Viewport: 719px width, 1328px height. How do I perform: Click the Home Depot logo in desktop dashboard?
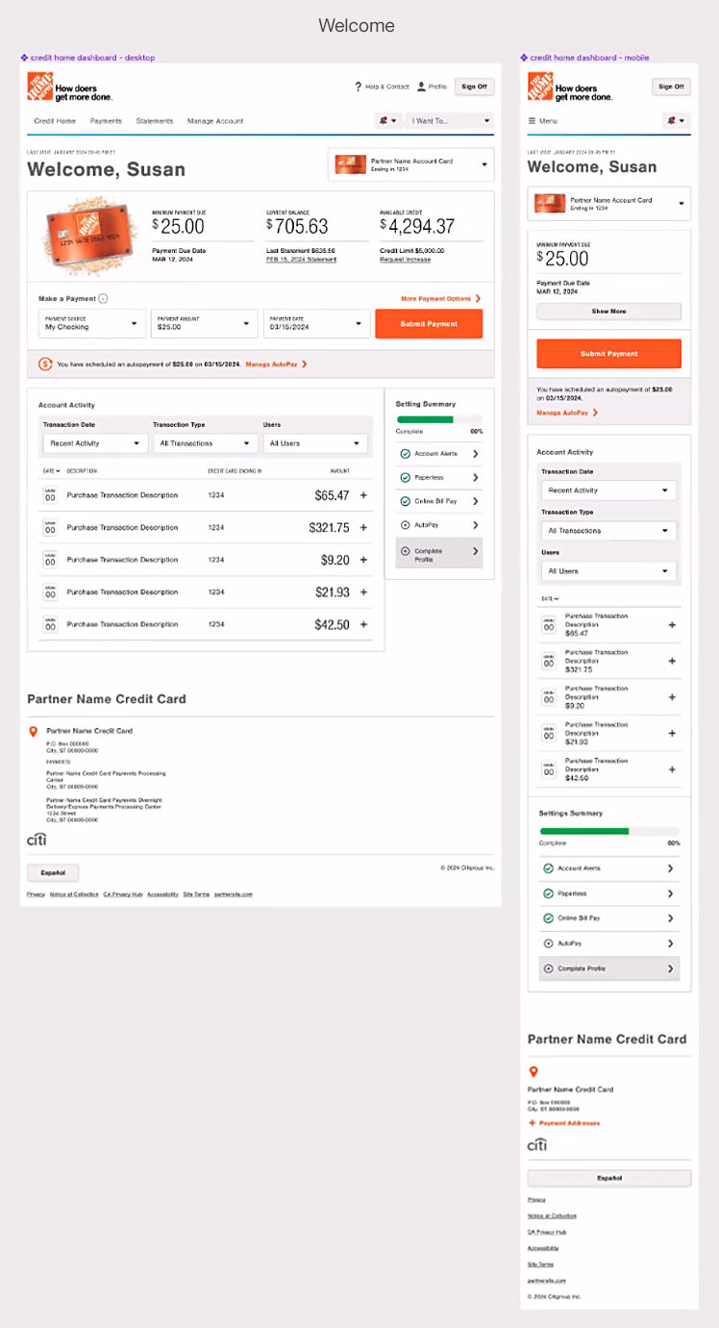tap(39, 87)
